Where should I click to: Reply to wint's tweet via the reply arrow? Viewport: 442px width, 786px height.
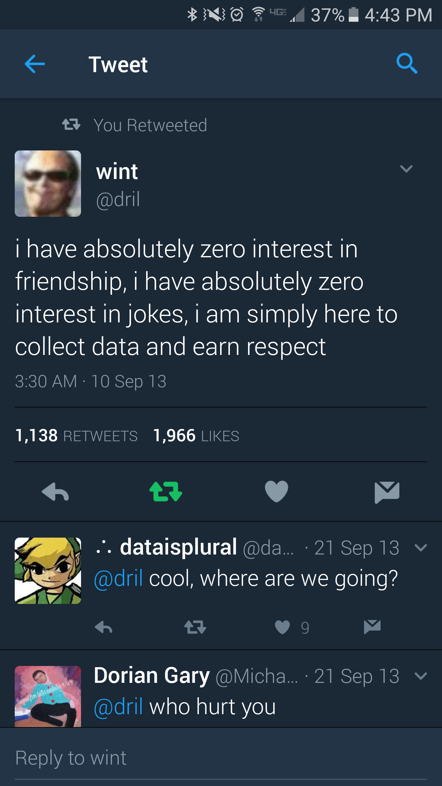(x=55, y=492)
